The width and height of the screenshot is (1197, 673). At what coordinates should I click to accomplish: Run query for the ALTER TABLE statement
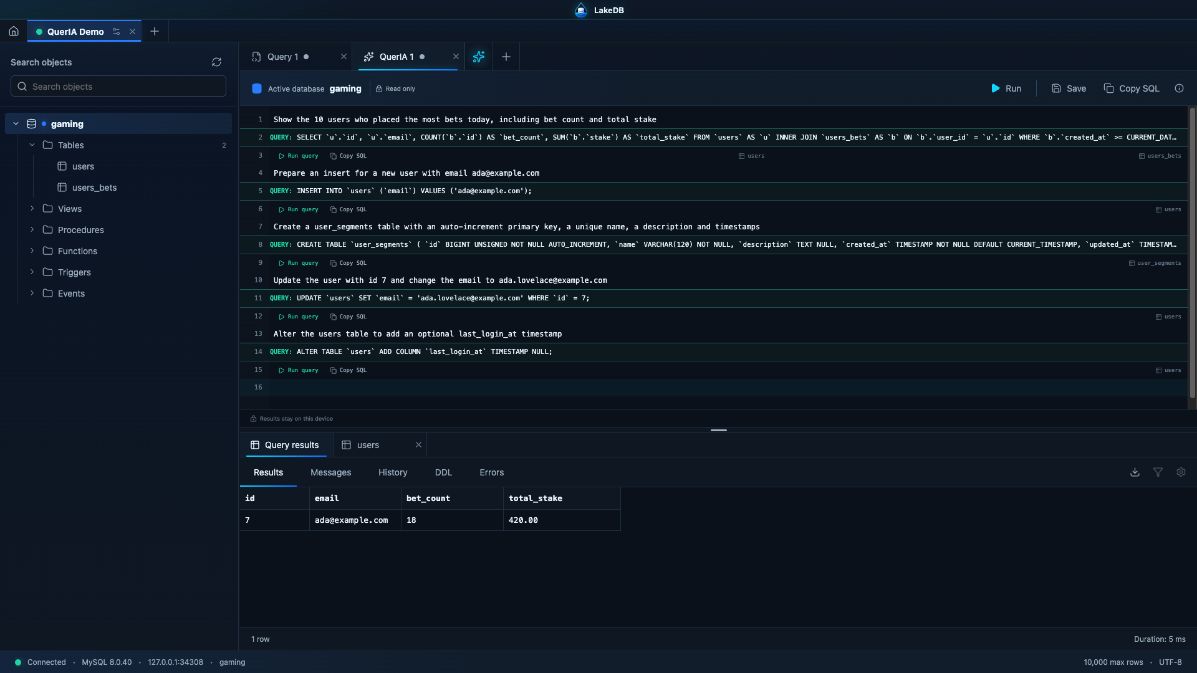click(299, 370)
